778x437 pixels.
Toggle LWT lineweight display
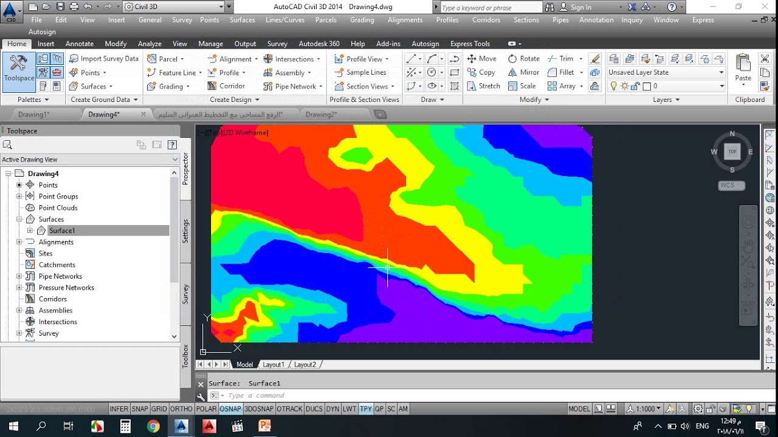349,409
